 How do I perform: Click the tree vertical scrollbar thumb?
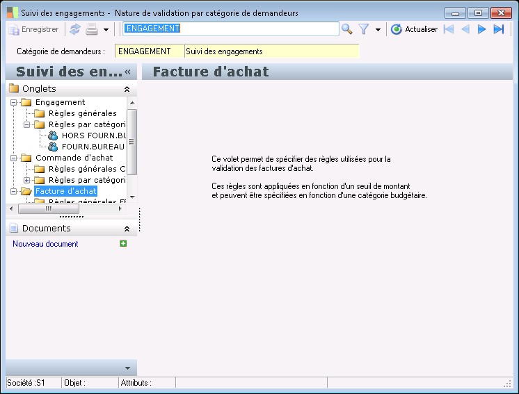tap(132, 142)
